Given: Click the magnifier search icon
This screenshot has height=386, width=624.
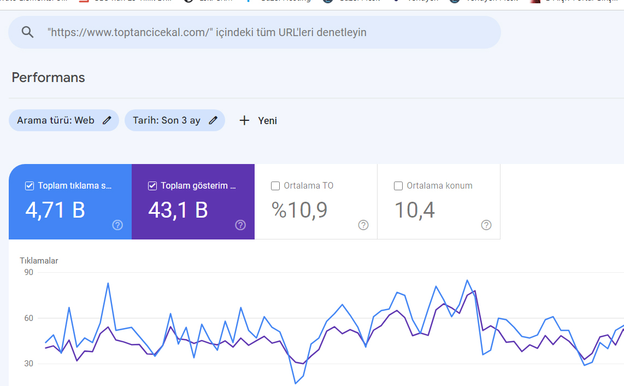Looking at the screenshot, I should tap(27, 32).
